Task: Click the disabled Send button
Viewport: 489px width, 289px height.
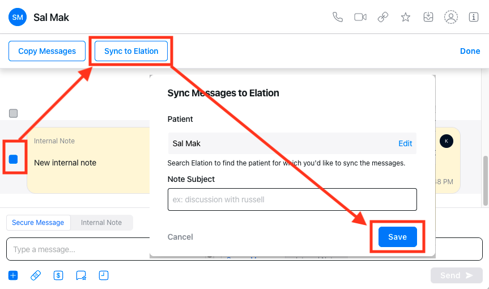Action: point(457,275)
